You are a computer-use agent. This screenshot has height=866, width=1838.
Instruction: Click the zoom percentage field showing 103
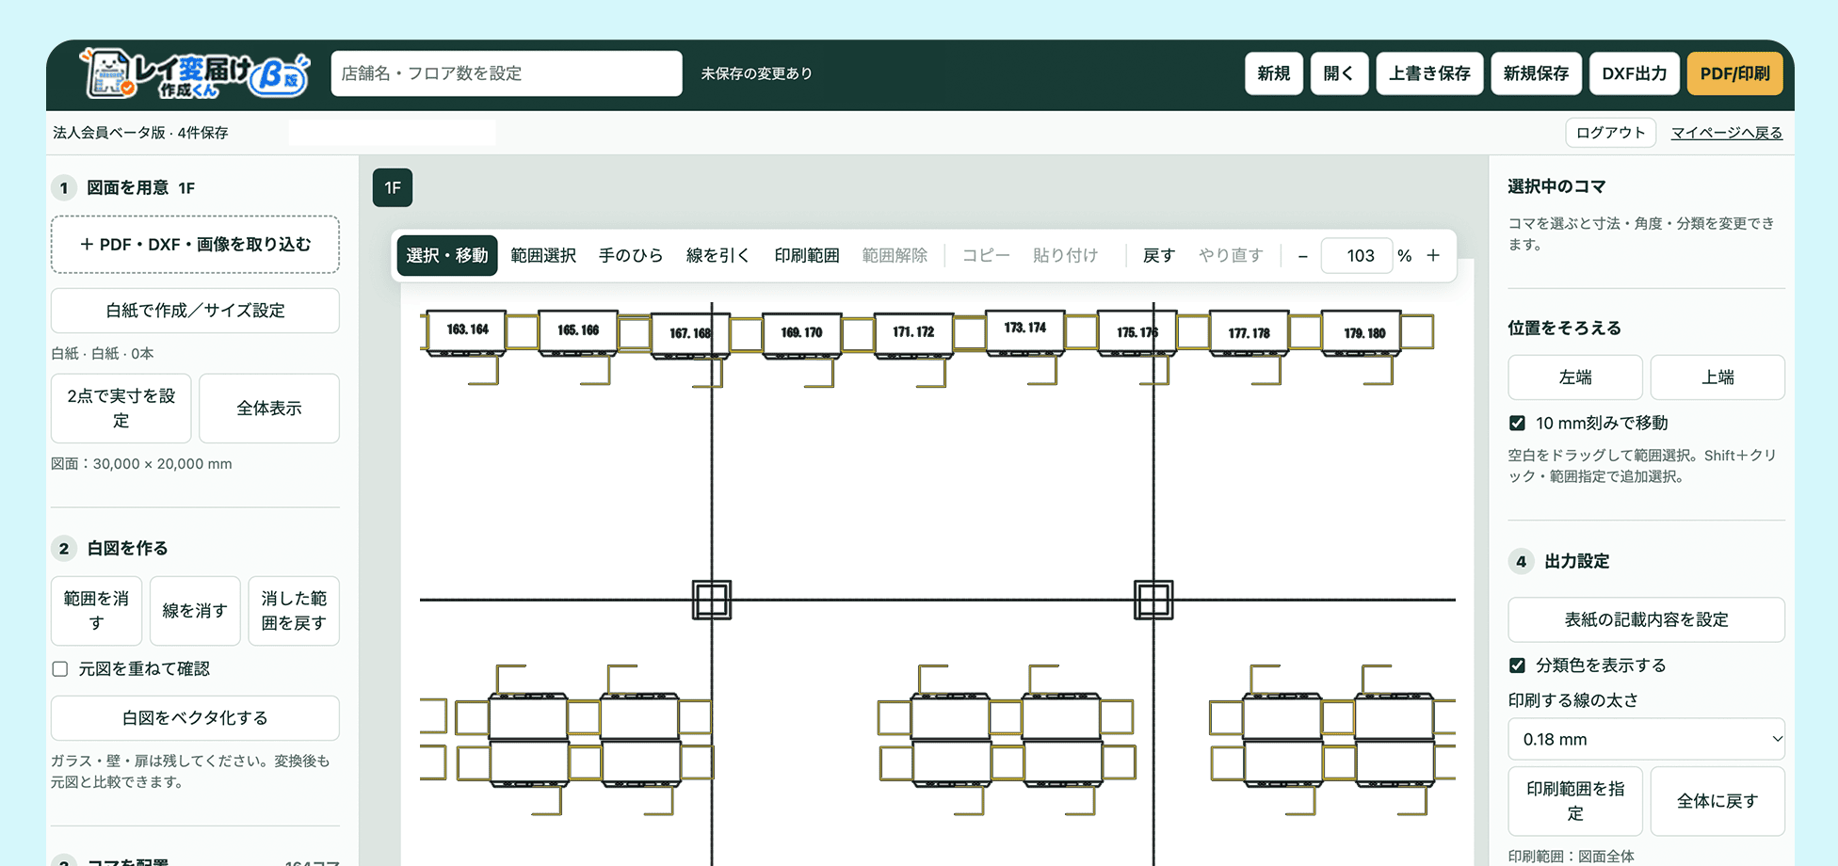pos(1357,256)
